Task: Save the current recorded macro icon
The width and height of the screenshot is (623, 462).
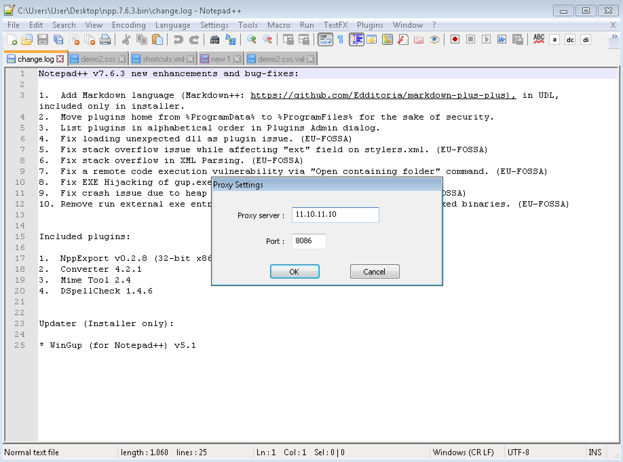Action: pyautogui.click(x=517, y=40)
